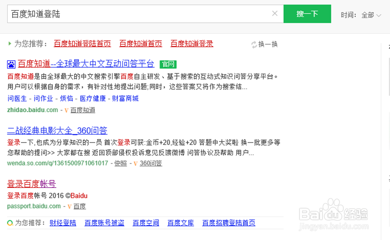Open the related search 百度账号被盗
Viewport: 390px width, 240px height.
104,223
